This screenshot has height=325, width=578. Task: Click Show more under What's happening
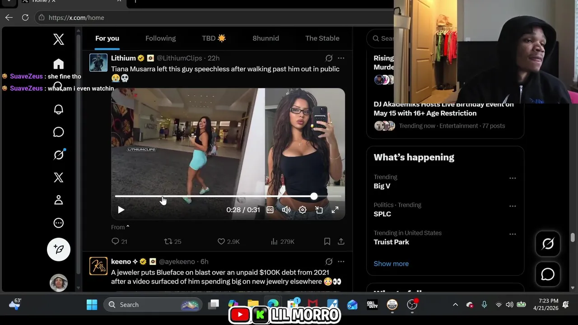(x=391, y=264)
